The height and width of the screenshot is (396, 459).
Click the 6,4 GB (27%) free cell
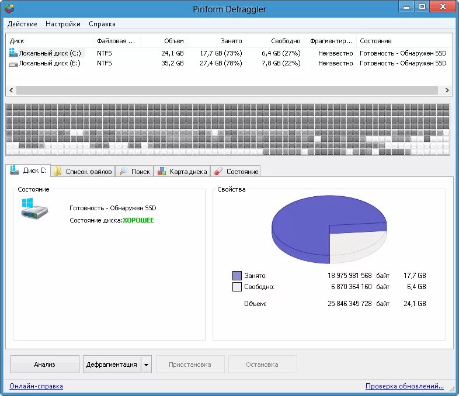click(281, 53)
